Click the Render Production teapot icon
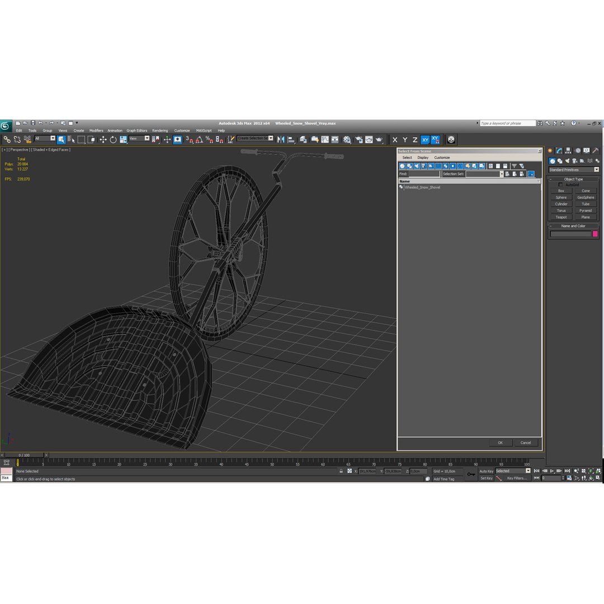 [379, 139]
